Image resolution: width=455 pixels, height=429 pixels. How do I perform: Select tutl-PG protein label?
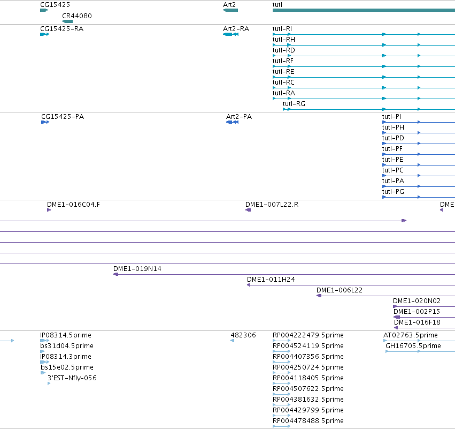[x=393, y=192]
